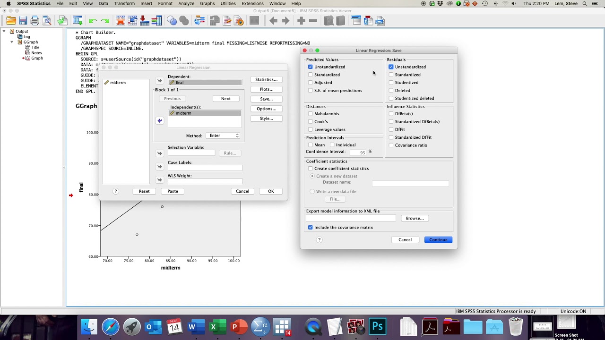605x340 pixels.
Task: Uncheck Unstandardized under Predicted Values
Action: tap(310, 67)
